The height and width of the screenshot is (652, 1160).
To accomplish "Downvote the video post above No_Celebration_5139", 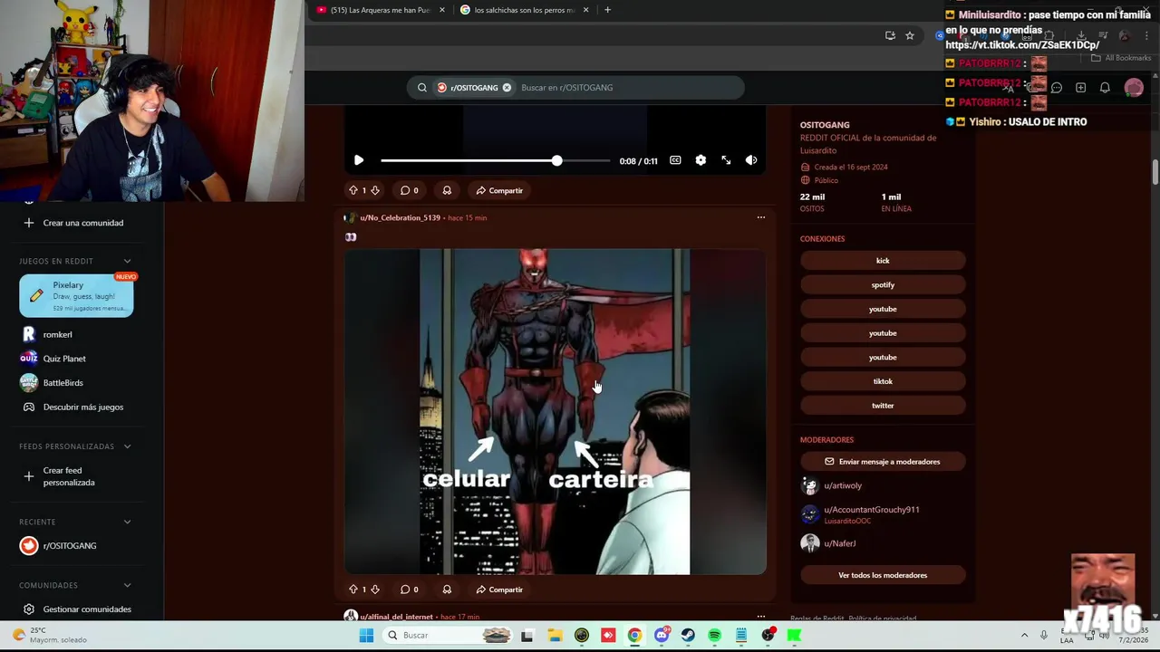I will (x=375, y=190).
